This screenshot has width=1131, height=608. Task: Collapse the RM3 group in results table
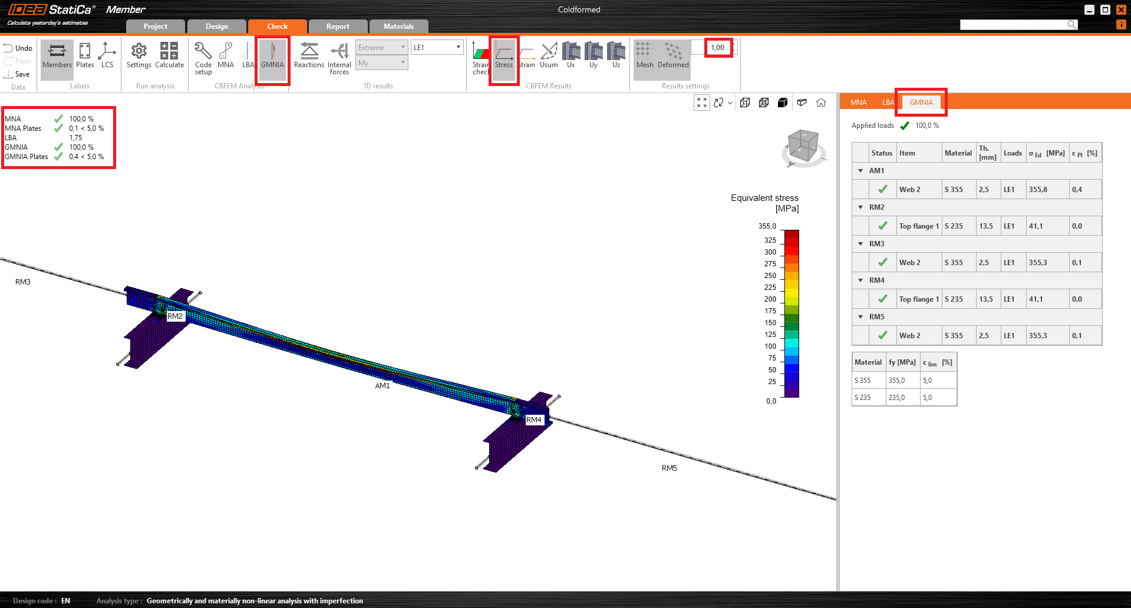pyautogui.click(x=860, y=244)
